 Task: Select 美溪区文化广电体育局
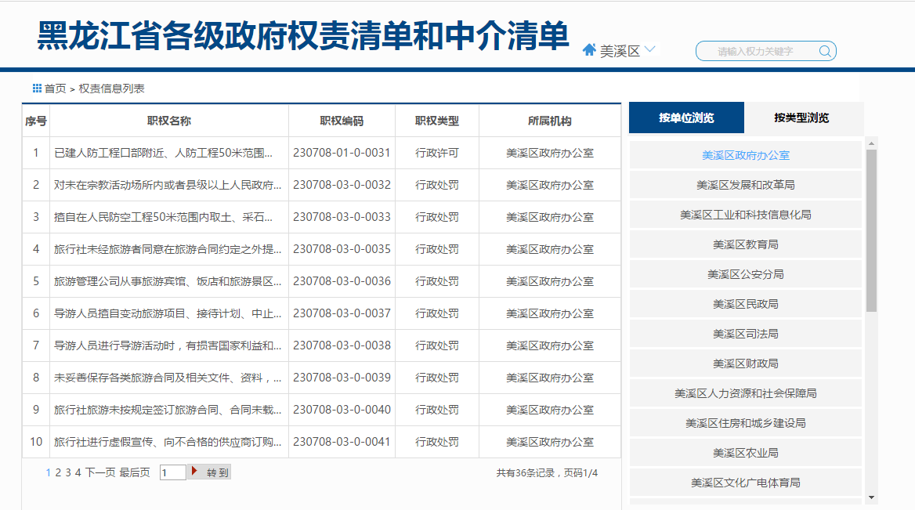click(x=745, y=483)
